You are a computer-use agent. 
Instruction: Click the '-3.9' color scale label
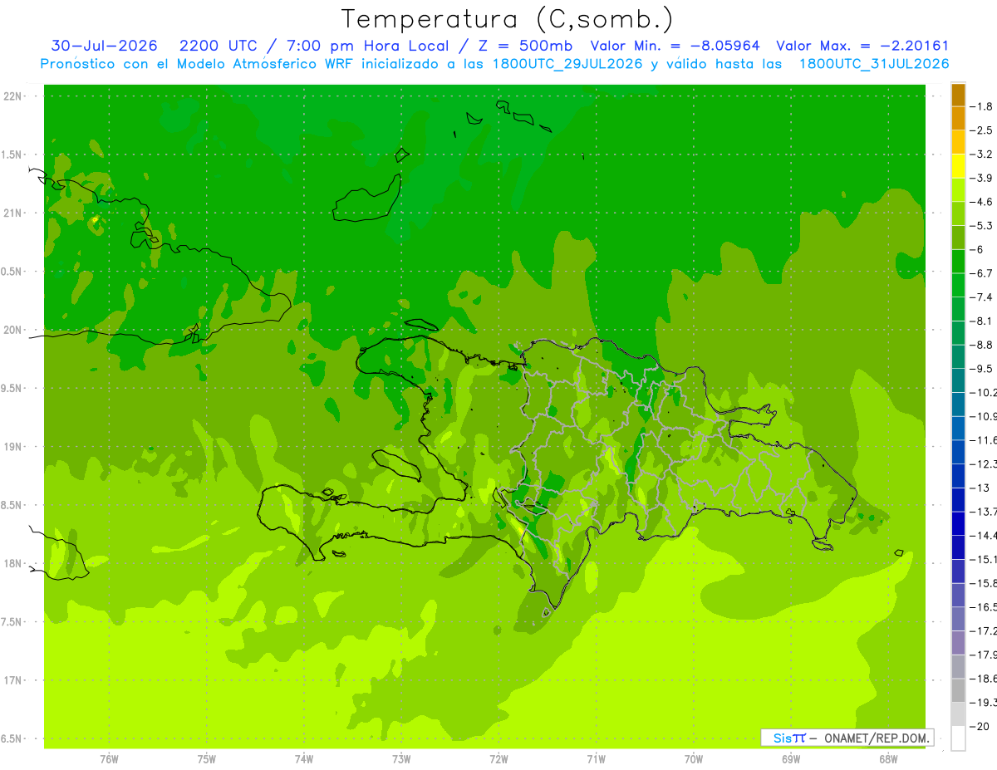981,178
